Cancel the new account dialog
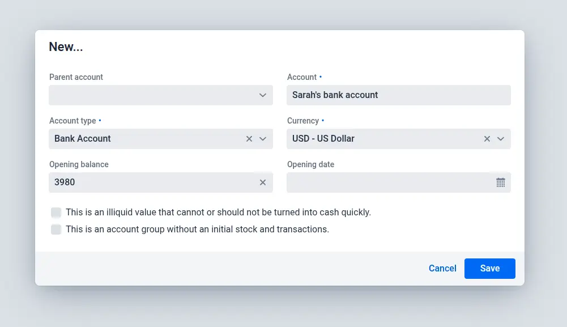567x327 pixels. pos(442,269)
